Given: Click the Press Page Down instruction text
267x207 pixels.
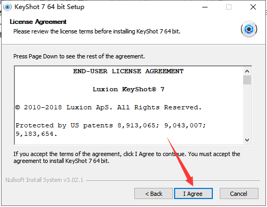Looking at the screenshot, I should tap(79, 56).
